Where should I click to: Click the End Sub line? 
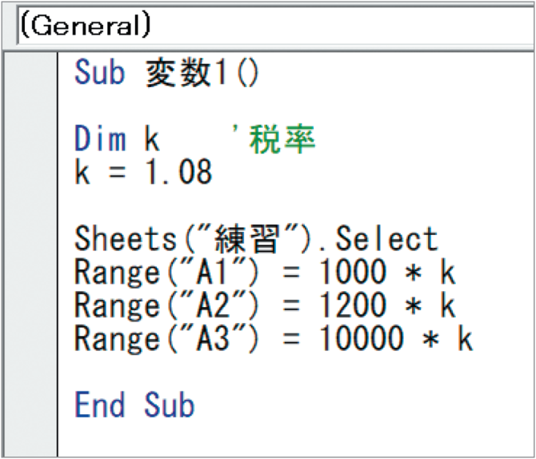(134, 405)
